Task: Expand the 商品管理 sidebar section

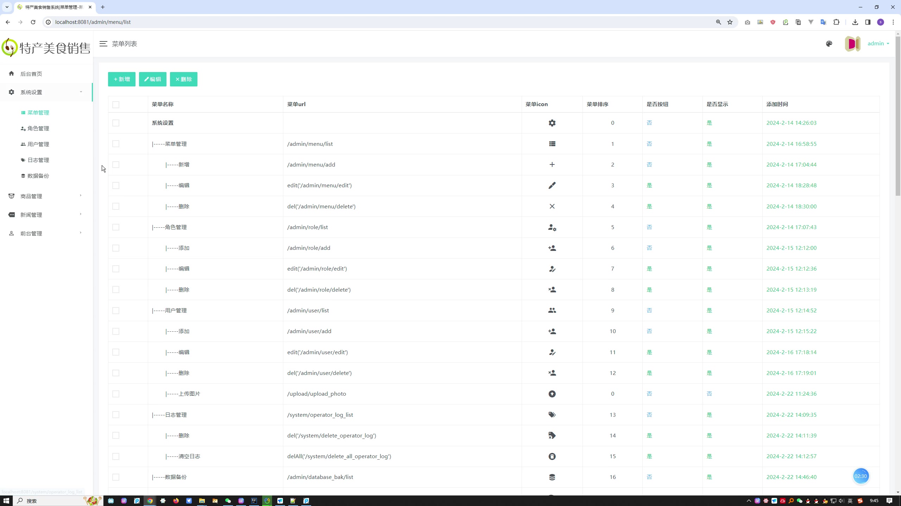Action: click(x=46, y=196)
